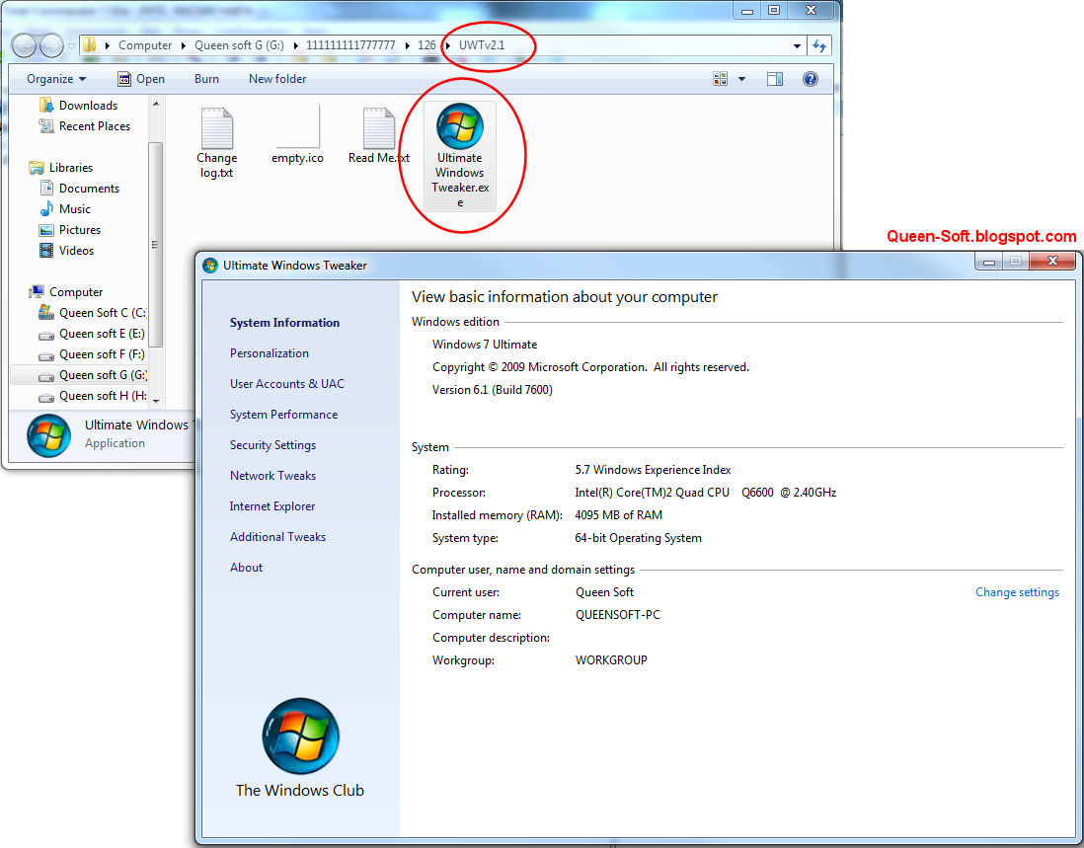Open the Additional Tweaks section
The image size is (1084, 848).
[278, 537]
